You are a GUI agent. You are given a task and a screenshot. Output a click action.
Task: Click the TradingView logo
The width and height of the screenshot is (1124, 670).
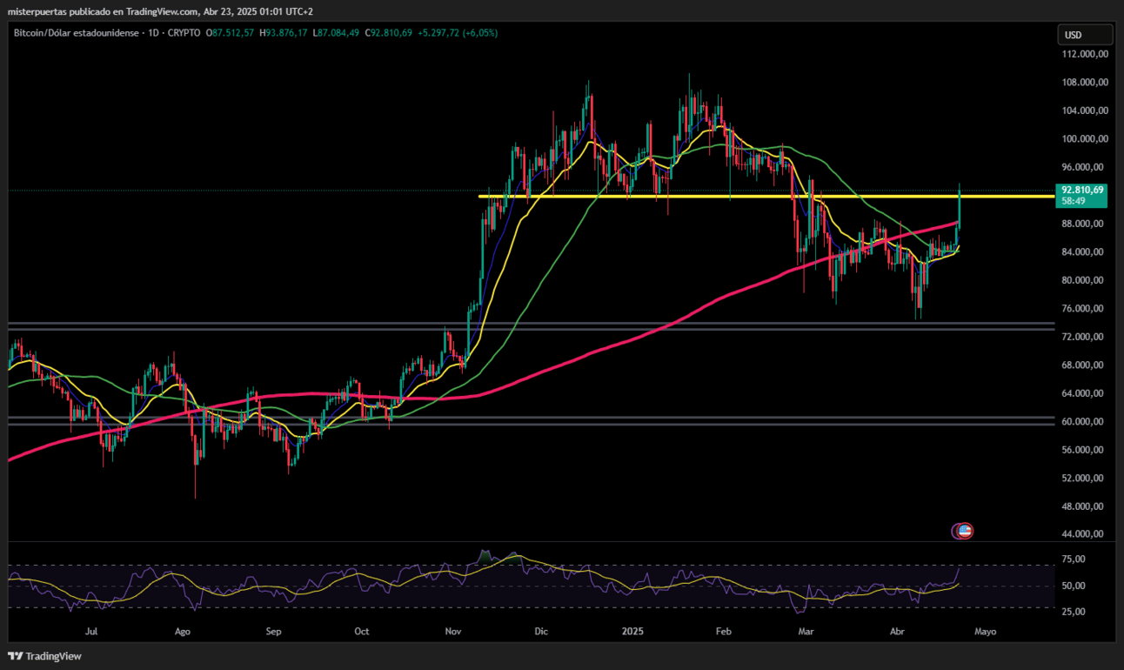[x=45, y=656]
